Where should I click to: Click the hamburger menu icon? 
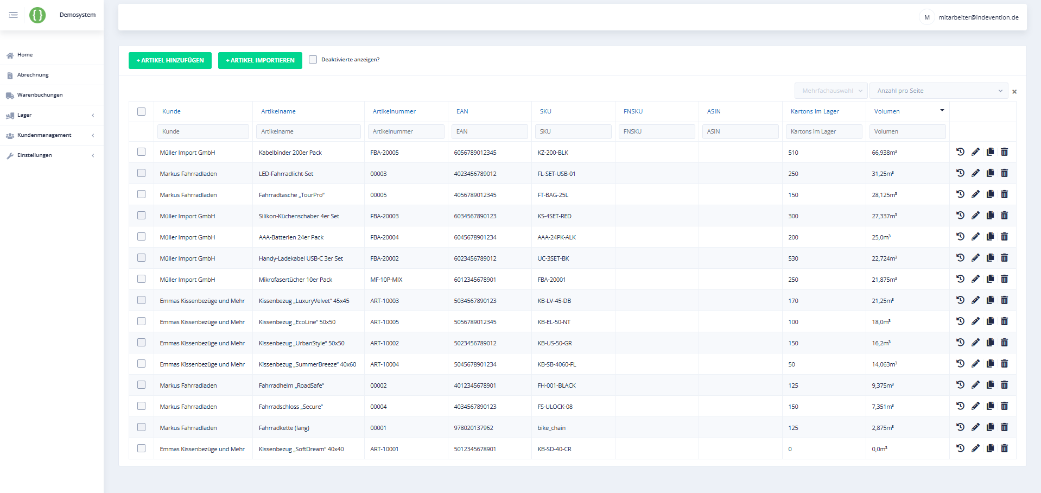(x=14, y=15)
